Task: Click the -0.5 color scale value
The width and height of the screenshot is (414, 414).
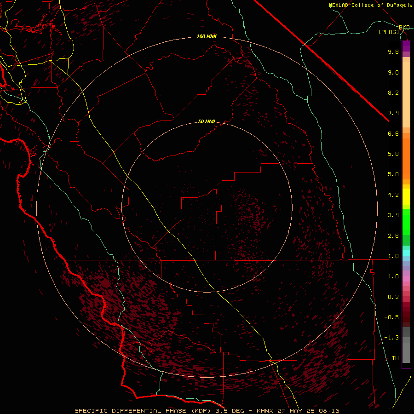Action: [x=391, y=317]
